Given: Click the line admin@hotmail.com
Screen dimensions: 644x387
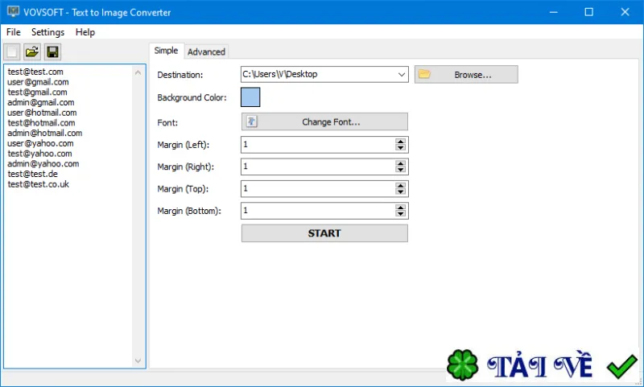Looking at the screenshot, I should click(x=45, y=134).
